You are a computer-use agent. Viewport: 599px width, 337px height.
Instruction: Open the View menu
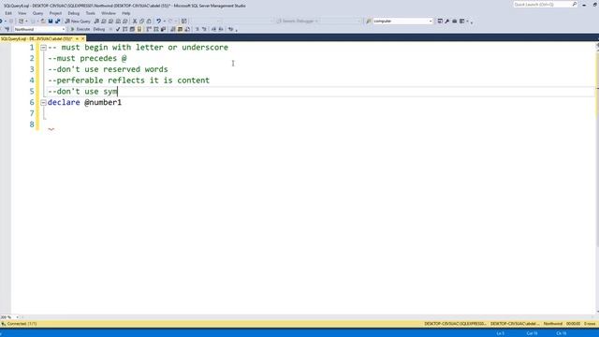[x=22, y=13]
